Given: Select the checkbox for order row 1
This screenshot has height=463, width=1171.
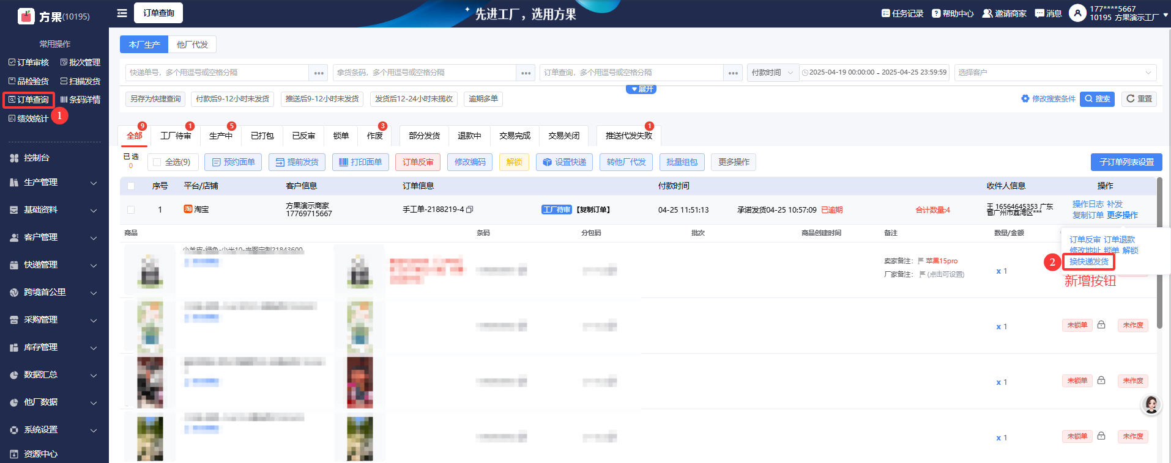Looking at the screenshot, I should [131, 210].
